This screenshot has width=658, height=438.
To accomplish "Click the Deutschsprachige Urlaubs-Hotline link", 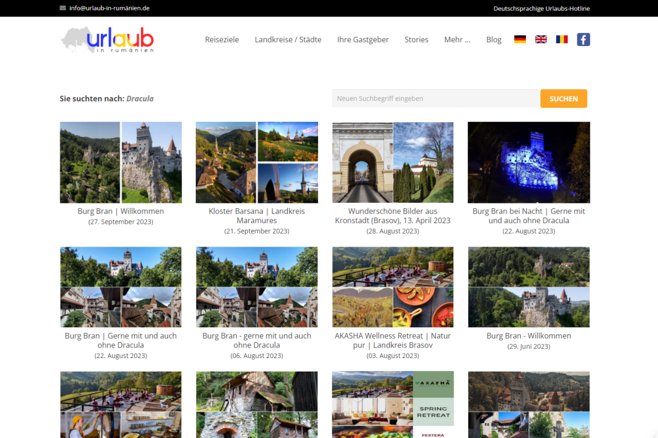I will click(x=541, y=8).
